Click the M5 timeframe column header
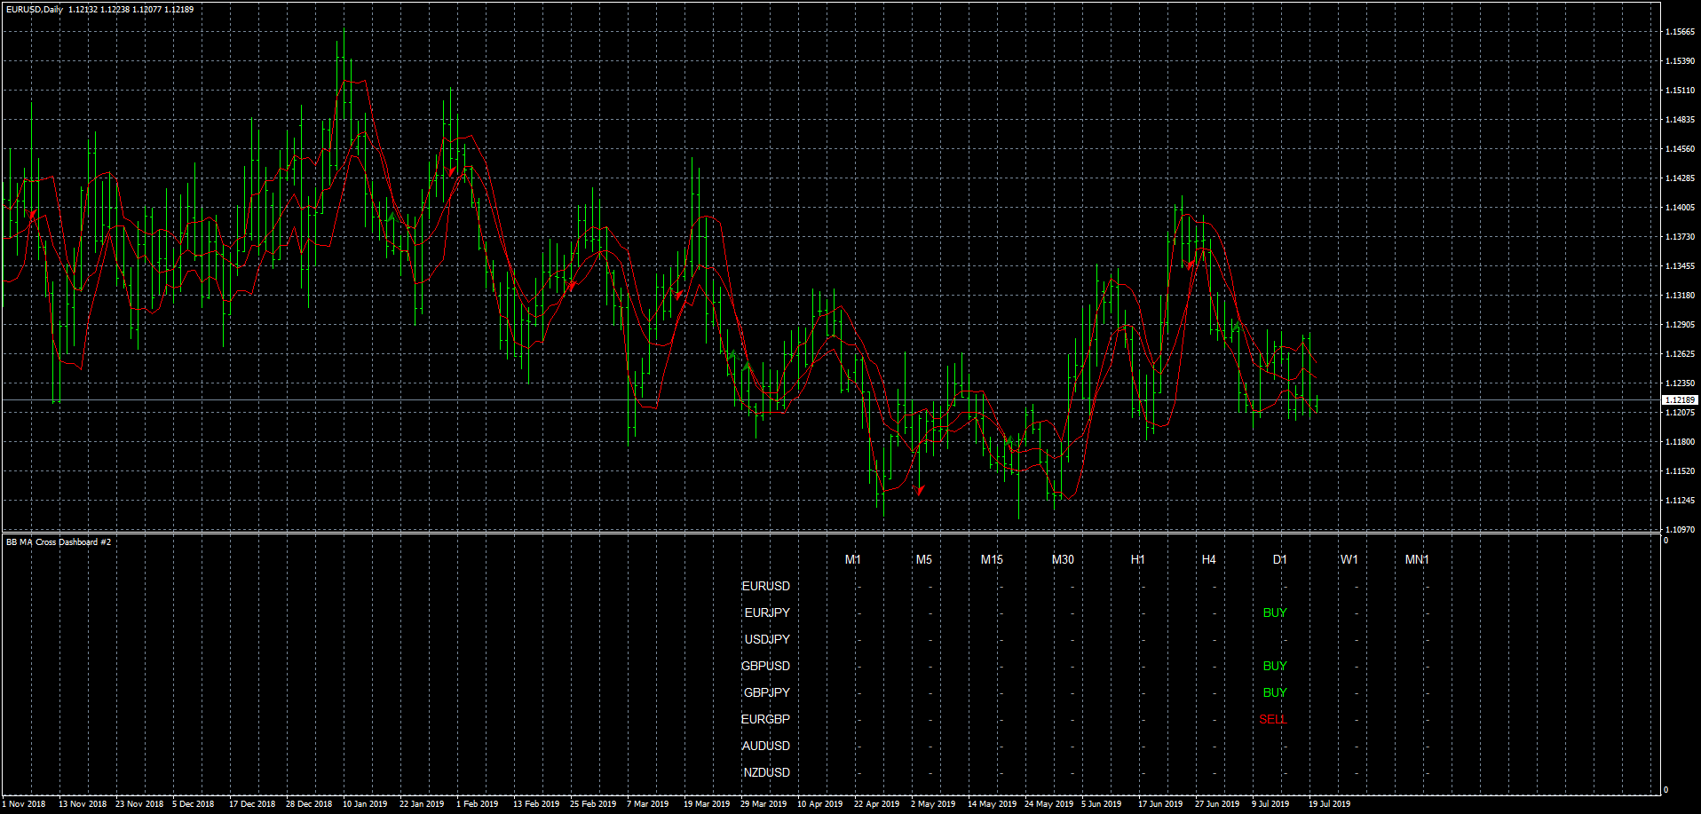1701x814 pixels. pyautogui.click(x=924, y=559)
